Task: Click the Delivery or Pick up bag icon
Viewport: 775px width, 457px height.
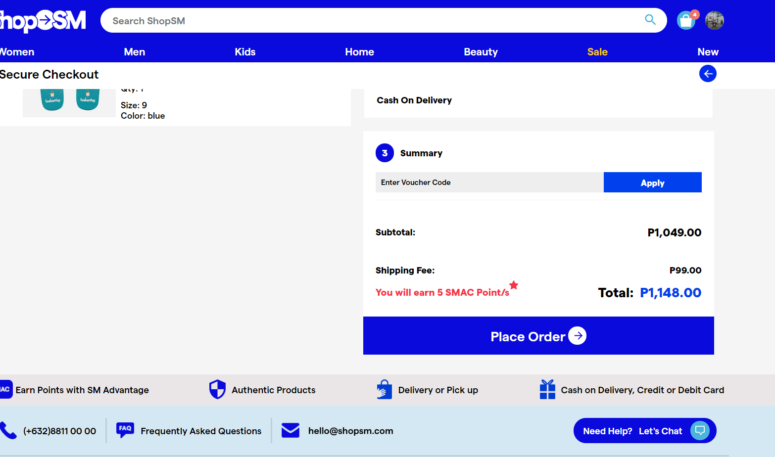Action: pyautogui.click(x=384, y=389)
